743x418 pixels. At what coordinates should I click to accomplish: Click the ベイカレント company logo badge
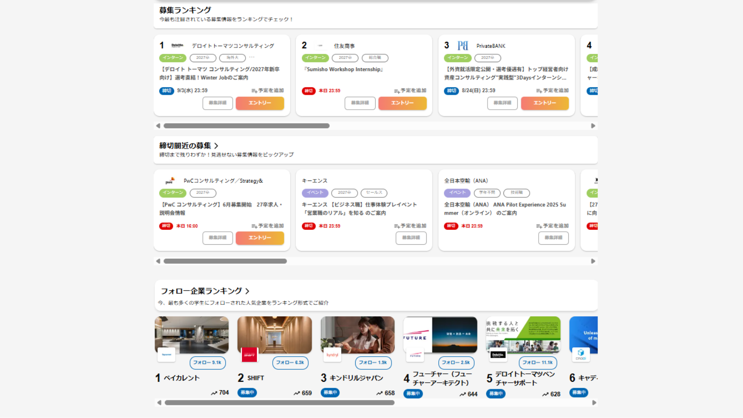[166, 355]
